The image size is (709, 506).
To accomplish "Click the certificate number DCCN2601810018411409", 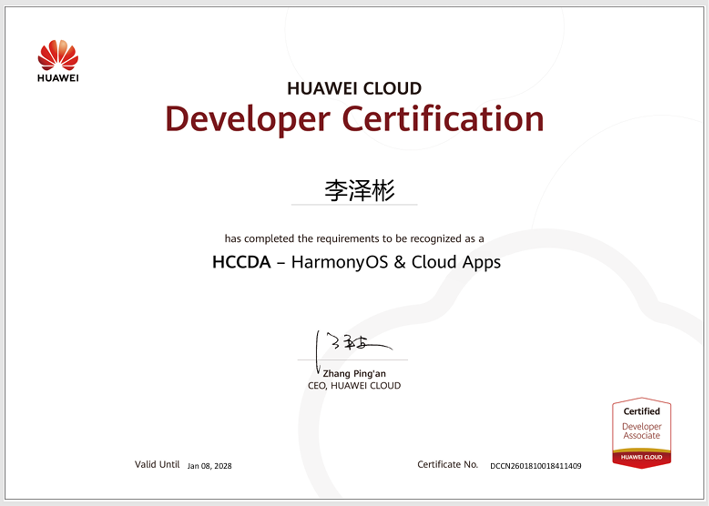I will [x=535, y=465].
